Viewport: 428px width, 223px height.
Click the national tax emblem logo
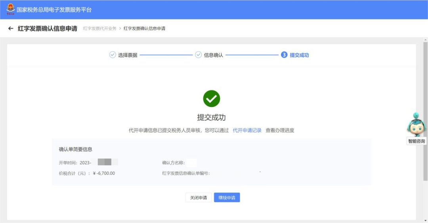point(10,9)
